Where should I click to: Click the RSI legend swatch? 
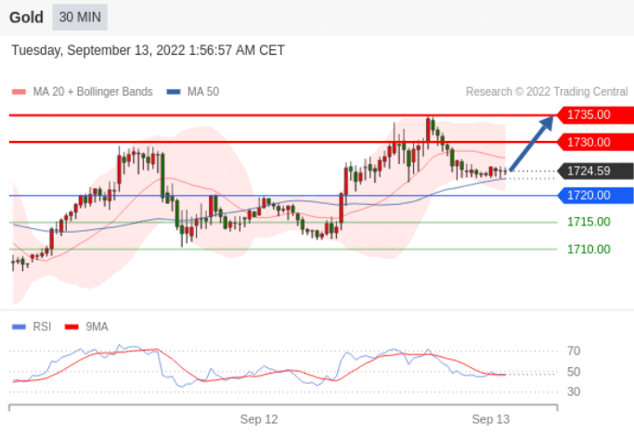19,326
